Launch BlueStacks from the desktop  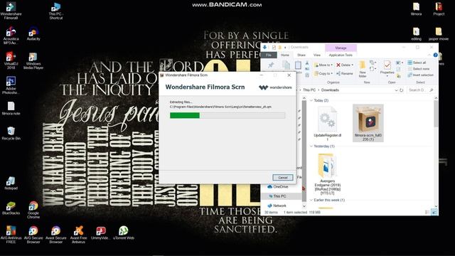[11, 208]
